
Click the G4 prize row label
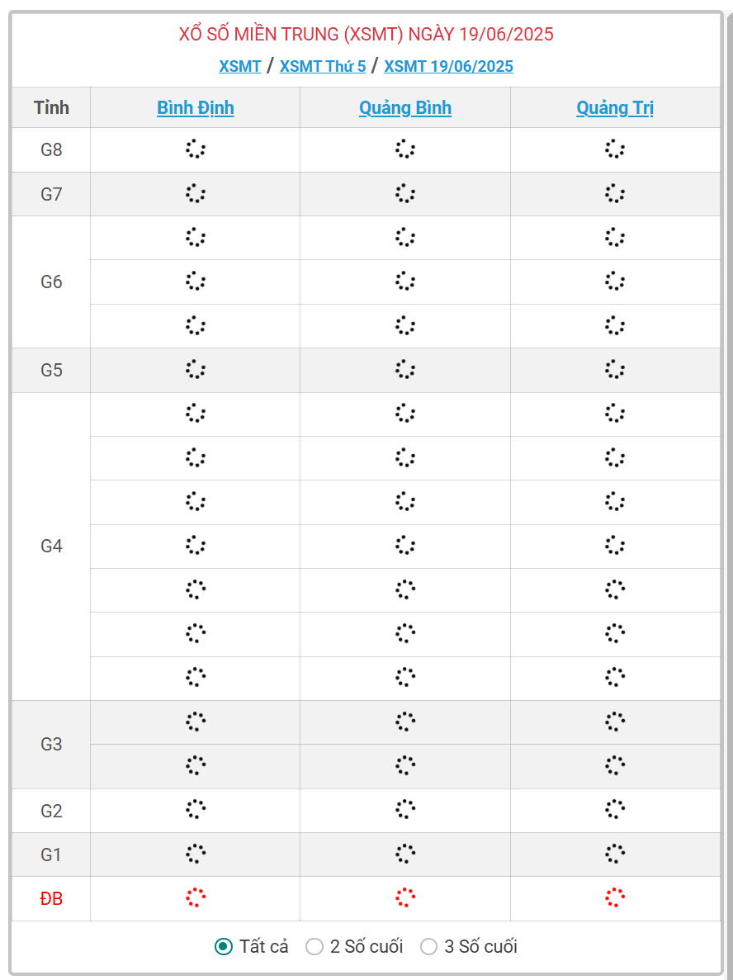point(51,547)
